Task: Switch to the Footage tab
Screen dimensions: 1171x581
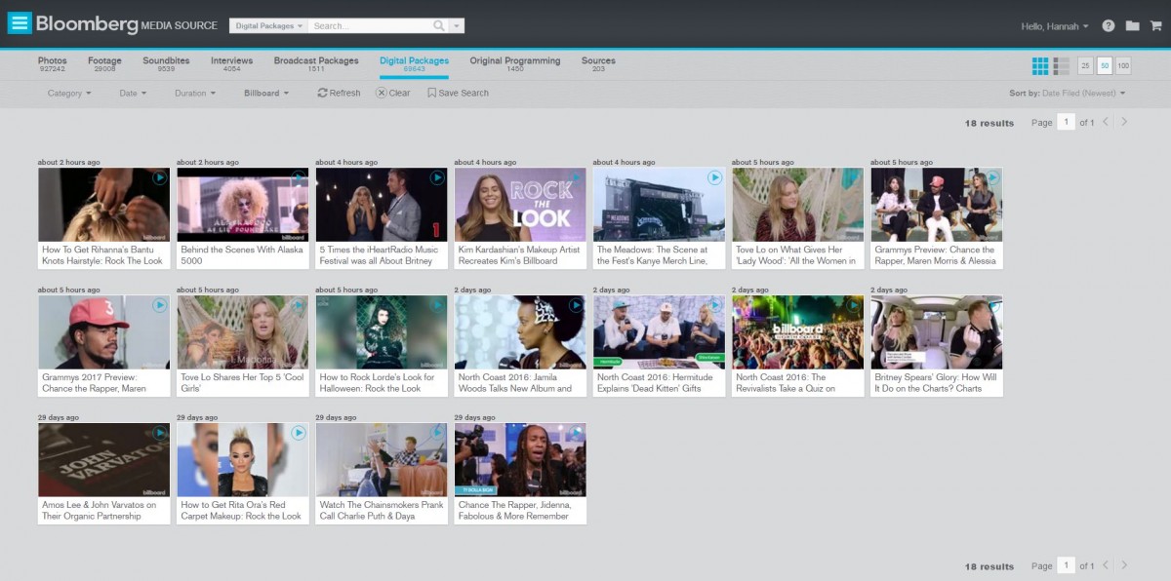Action: [x=104, y=64]
